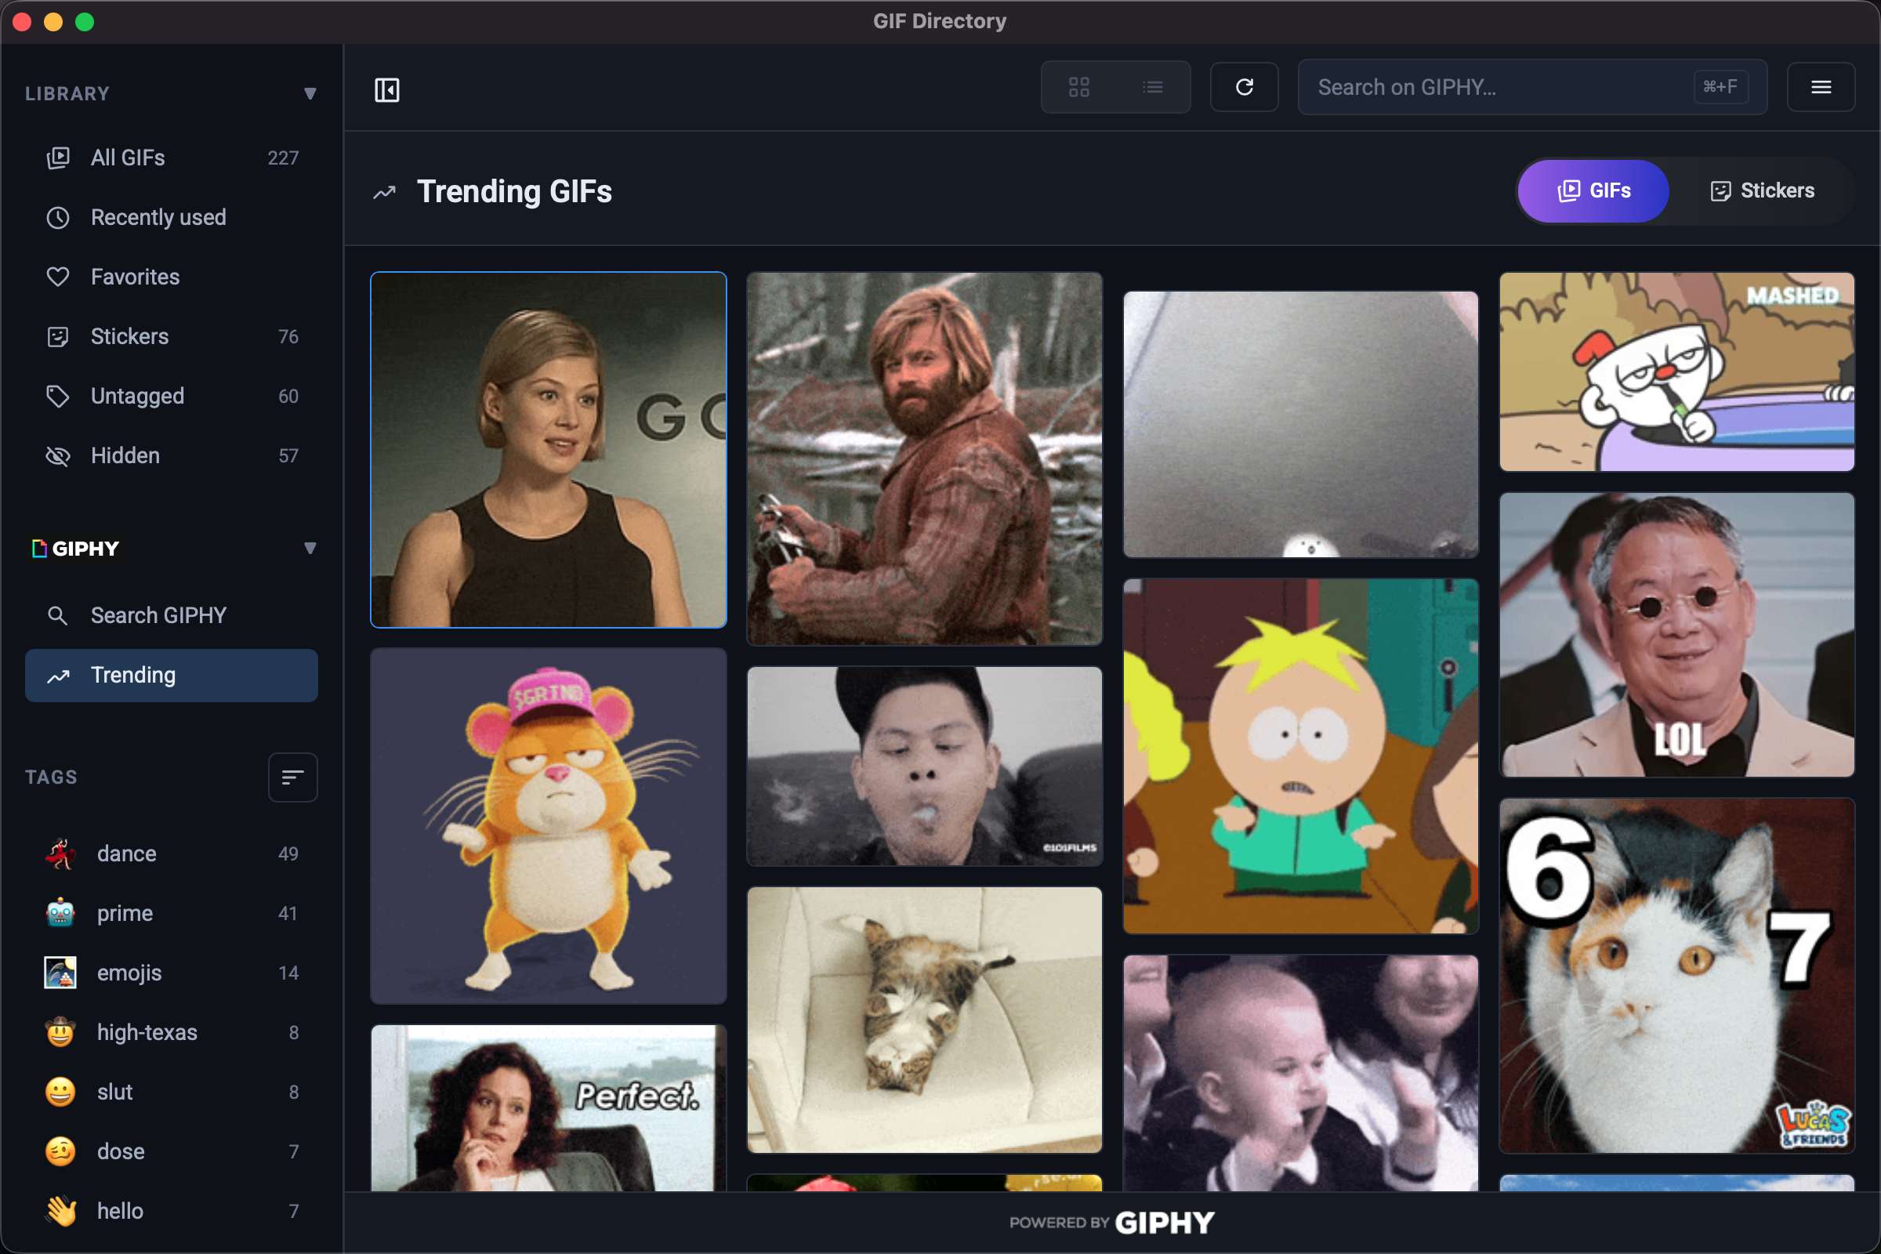Image resolution: width=1881 pixels, height=1254 pixels.
Task: Open the bearded man in snow GIF
Action: coord(925,459)
